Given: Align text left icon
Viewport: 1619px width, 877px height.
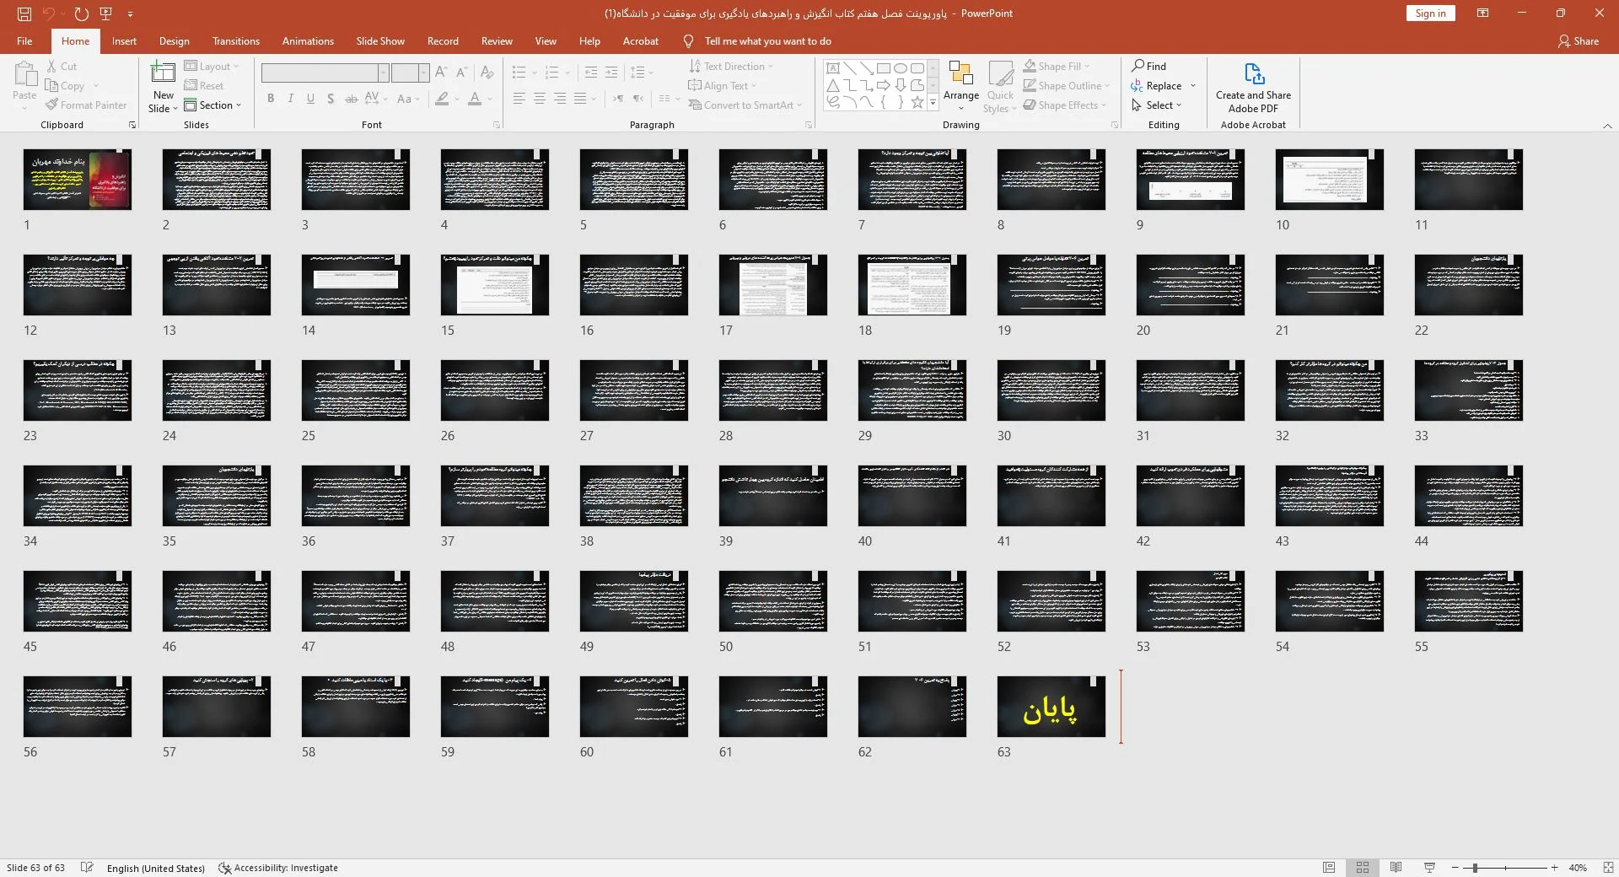Looking at the screenshot, I should click(x=519, y=99).
